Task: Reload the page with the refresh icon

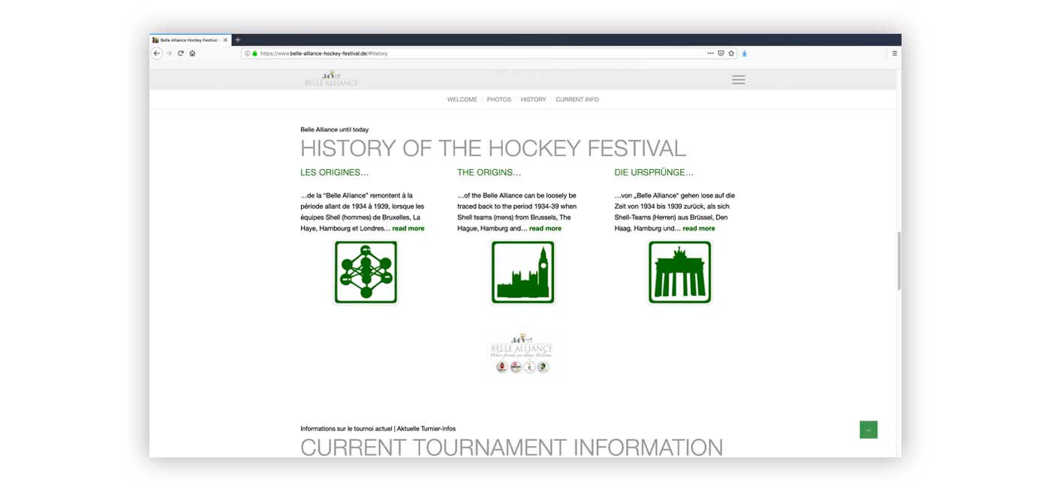Action: [181, 53]
